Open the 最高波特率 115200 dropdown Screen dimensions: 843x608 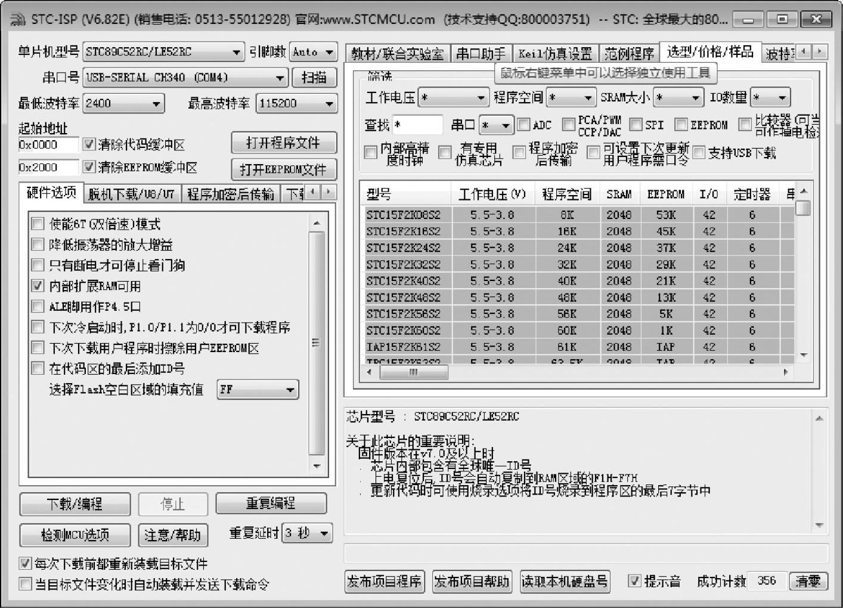tap(296, 104)
